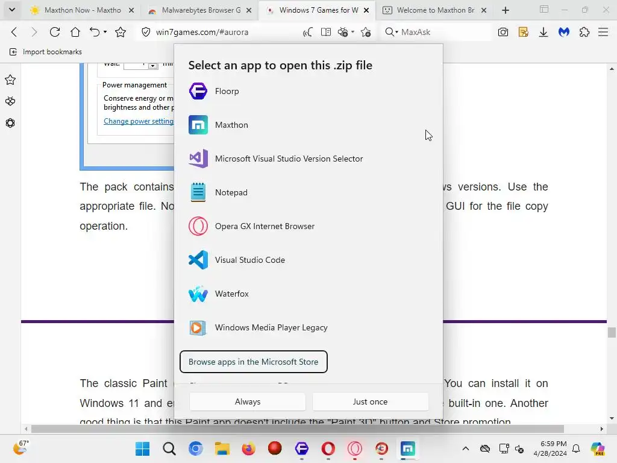Select Notepad from the app list
The height and width of the screenshot is (463, 617).
click(x=308, y=192)
